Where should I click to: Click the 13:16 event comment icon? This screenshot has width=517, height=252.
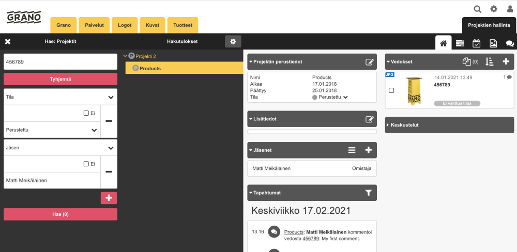tap(273, 232)
